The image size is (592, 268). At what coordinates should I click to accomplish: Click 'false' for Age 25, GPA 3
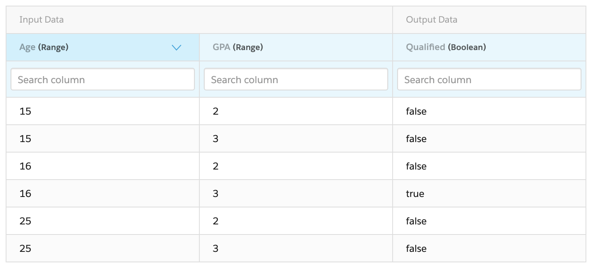416,248
